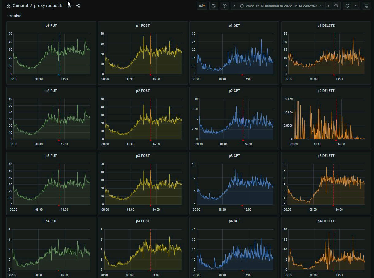
Task: Click the annotation marker under p2 DELETE
Action: pos(336,140)
